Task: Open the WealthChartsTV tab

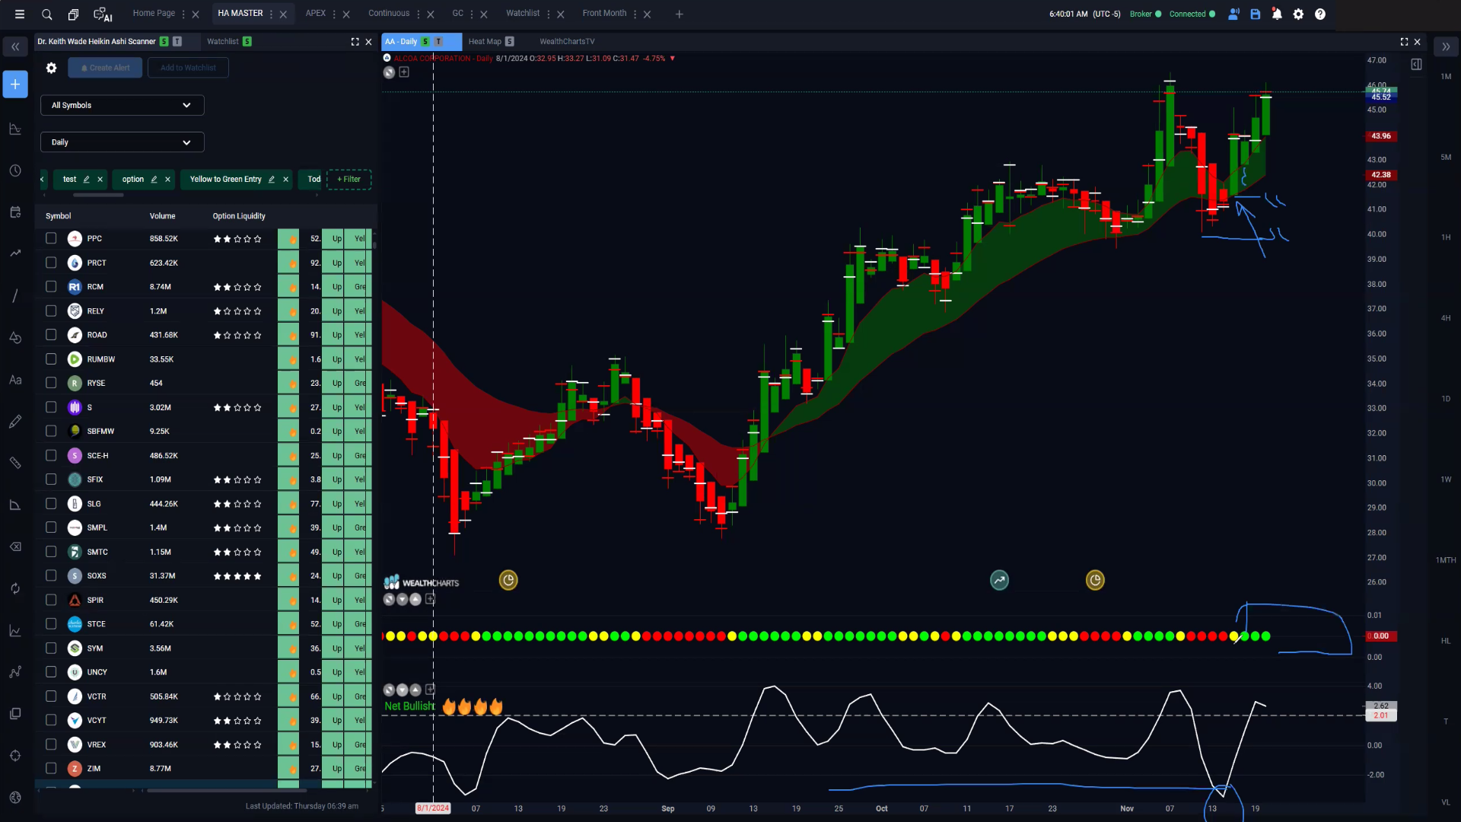Action: (567, 42)
